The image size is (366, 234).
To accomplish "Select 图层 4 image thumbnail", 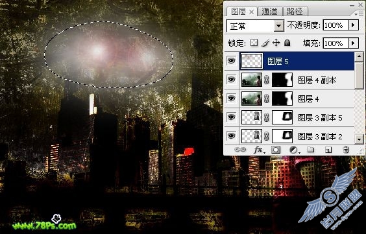I will 252,99.
